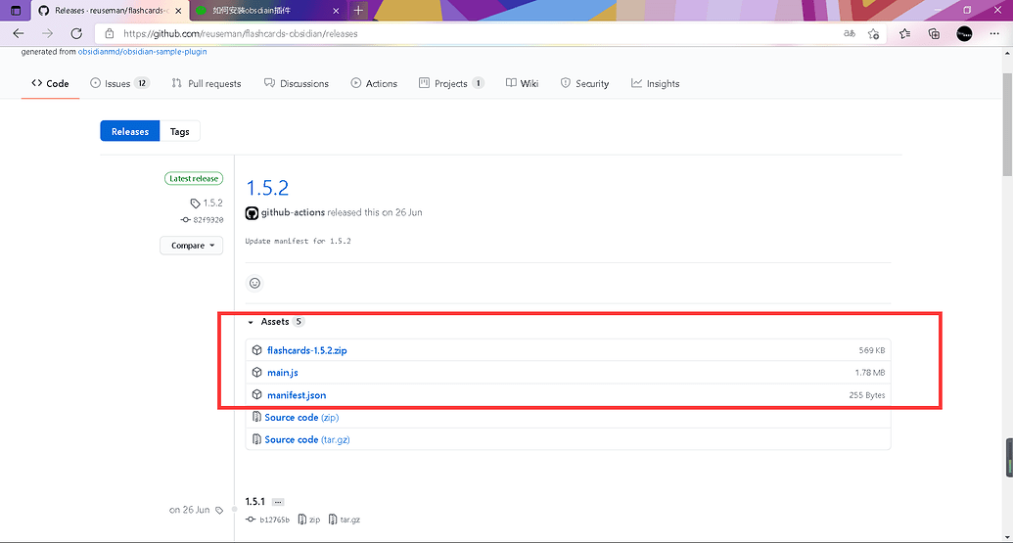Open the Compare dropdown
Viewport: 1013px width, 543px height.
coord(191,246)
